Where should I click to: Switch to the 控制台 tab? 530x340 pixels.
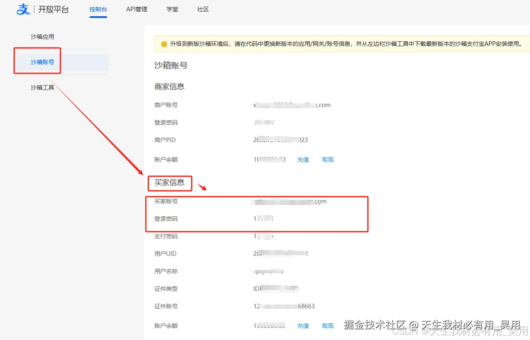click(x=98, y=9)
